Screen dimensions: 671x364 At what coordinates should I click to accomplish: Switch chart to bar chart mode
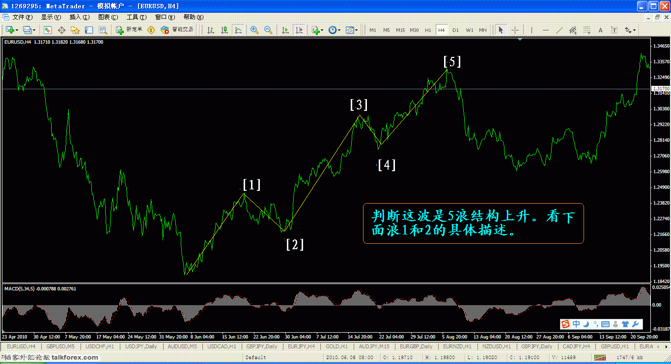tap(211, 30)
